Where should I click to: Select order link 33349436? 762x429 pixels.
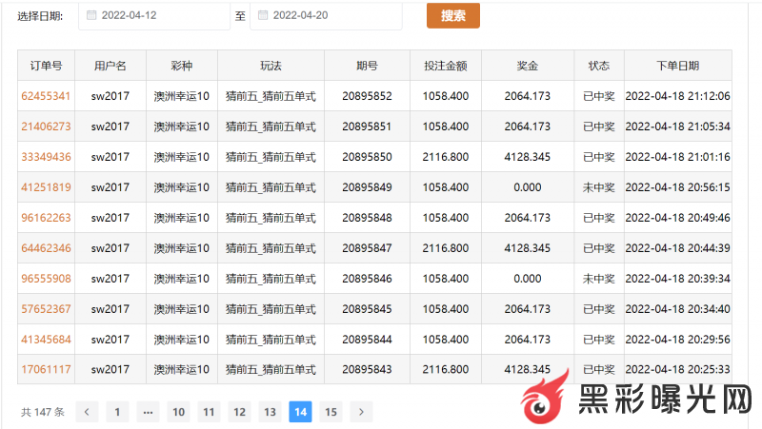[x=46, y=157]
